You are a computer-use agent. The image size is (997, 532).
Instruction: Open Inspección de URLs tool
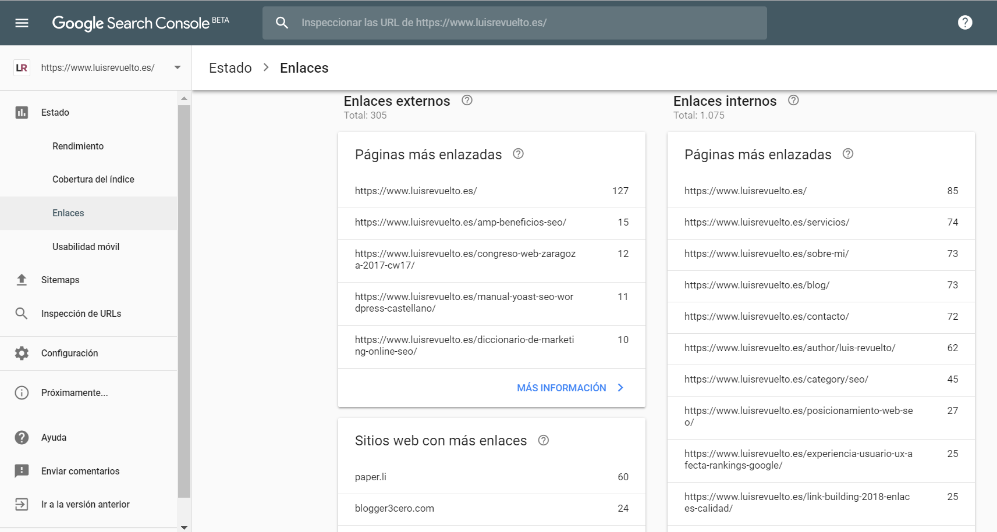tap(81, 313)
